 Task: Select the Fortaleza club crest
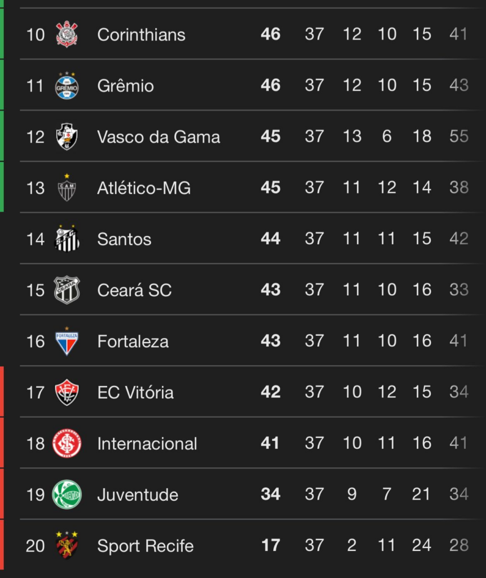pyautogui.click(x=67, y=341)
